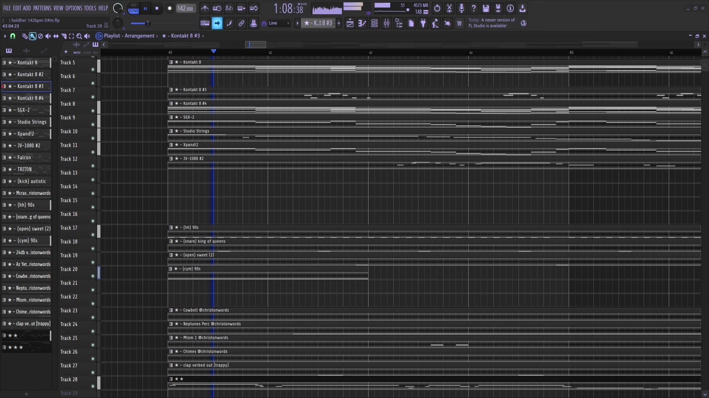Screen dimensions: 709x398
Task: Open typing keyboard to piano icon
Action: pos(205,23)
